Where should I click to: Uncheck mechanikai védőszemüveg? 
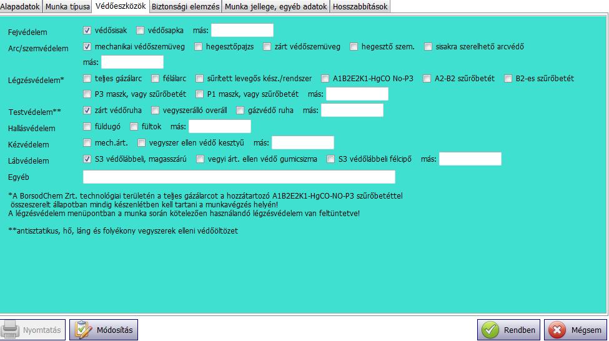(87, 47)
